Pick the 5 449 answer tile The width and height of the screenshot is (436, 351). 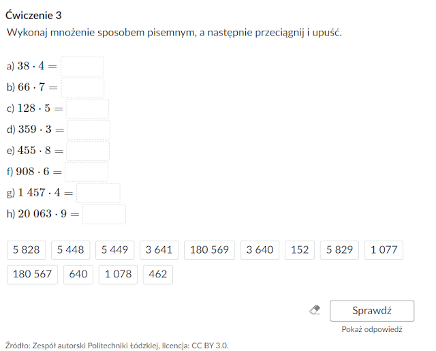(114, 249)
